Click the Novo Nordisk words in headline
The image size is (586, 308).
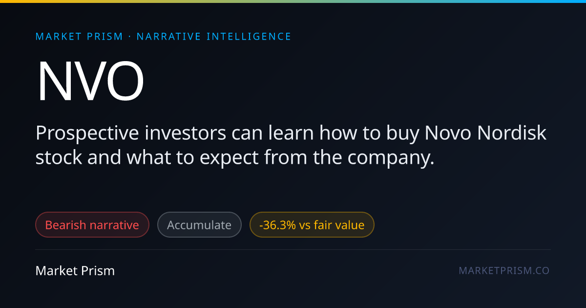point(485,133)
